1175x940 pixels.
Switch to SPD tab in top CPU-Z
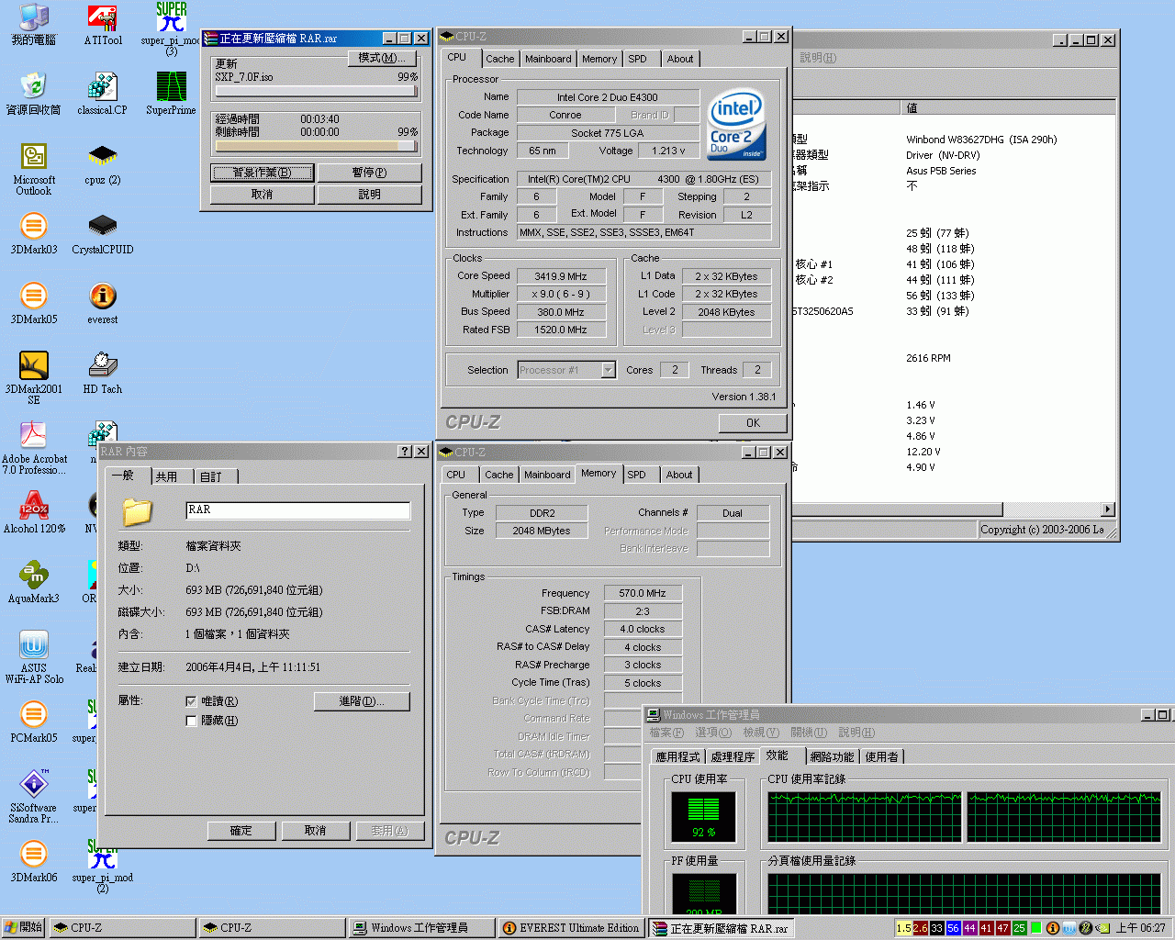pyautogui.click(x=637, y=59)
